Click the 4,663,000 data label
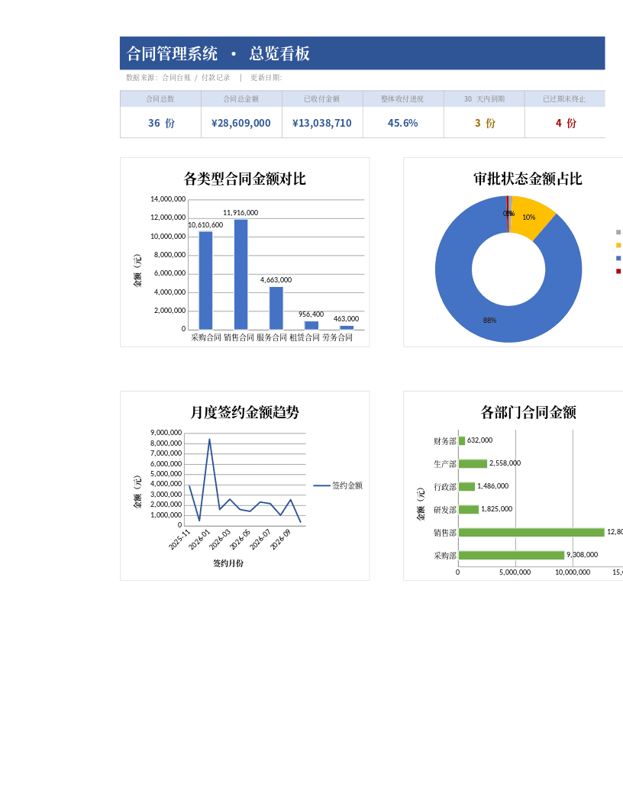 (x=276, y=279)
